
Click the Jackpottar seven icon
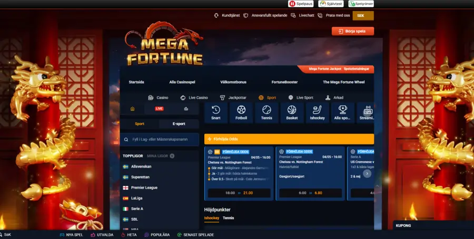pos(222,98)
